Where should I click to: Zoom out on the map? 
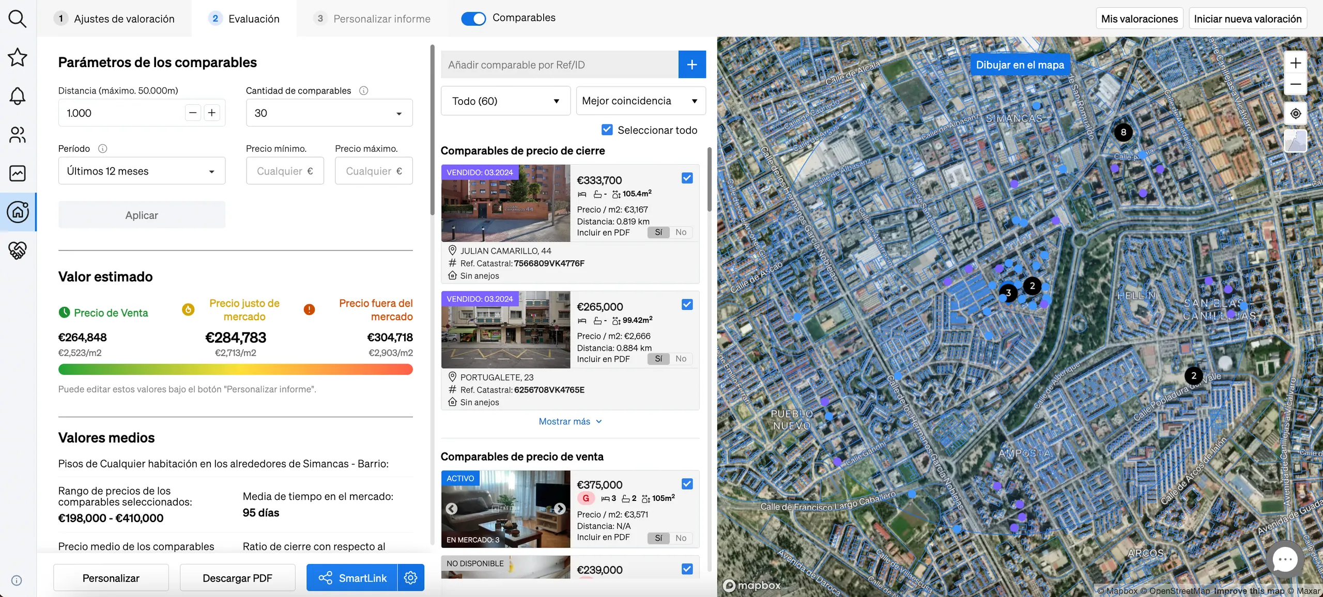pos(1296,84)
